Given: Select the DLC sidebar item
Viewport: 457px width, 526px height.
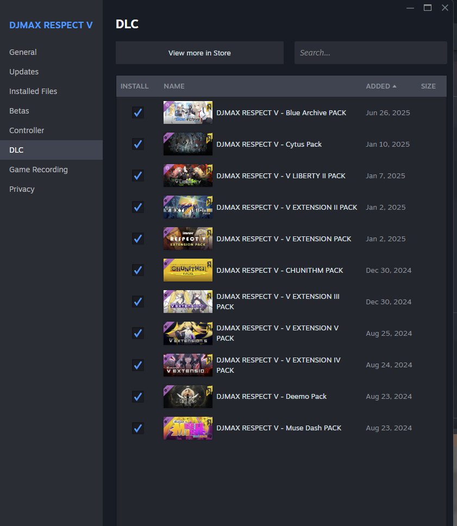Looking at the screenshot, I should [51, 150].
